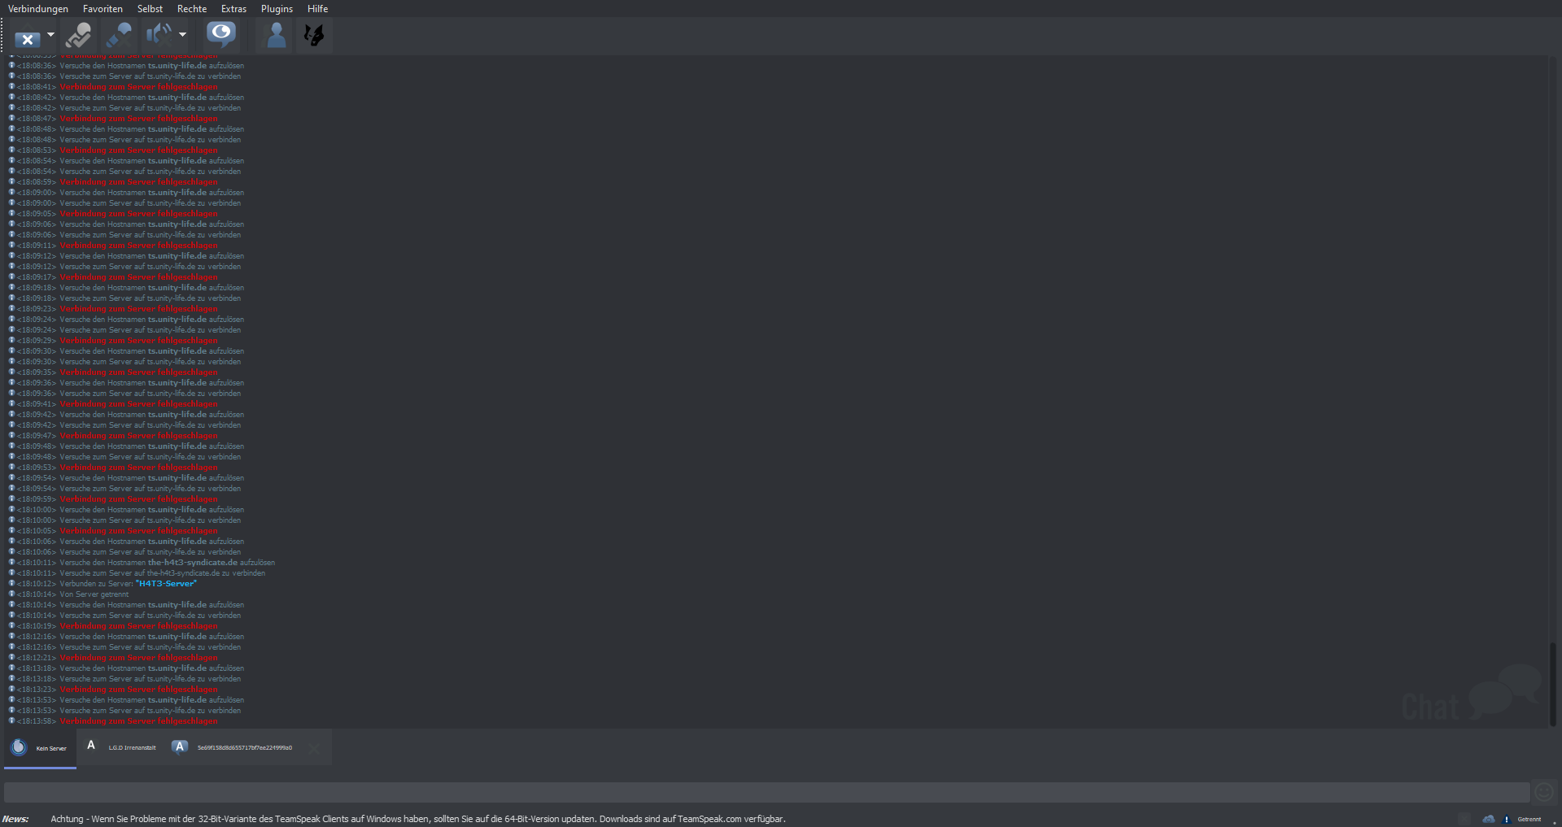This screenshot has height=827, width=1562.
Task: Toggle the away status microphone-check icon
Action: (x=79, y=35)
